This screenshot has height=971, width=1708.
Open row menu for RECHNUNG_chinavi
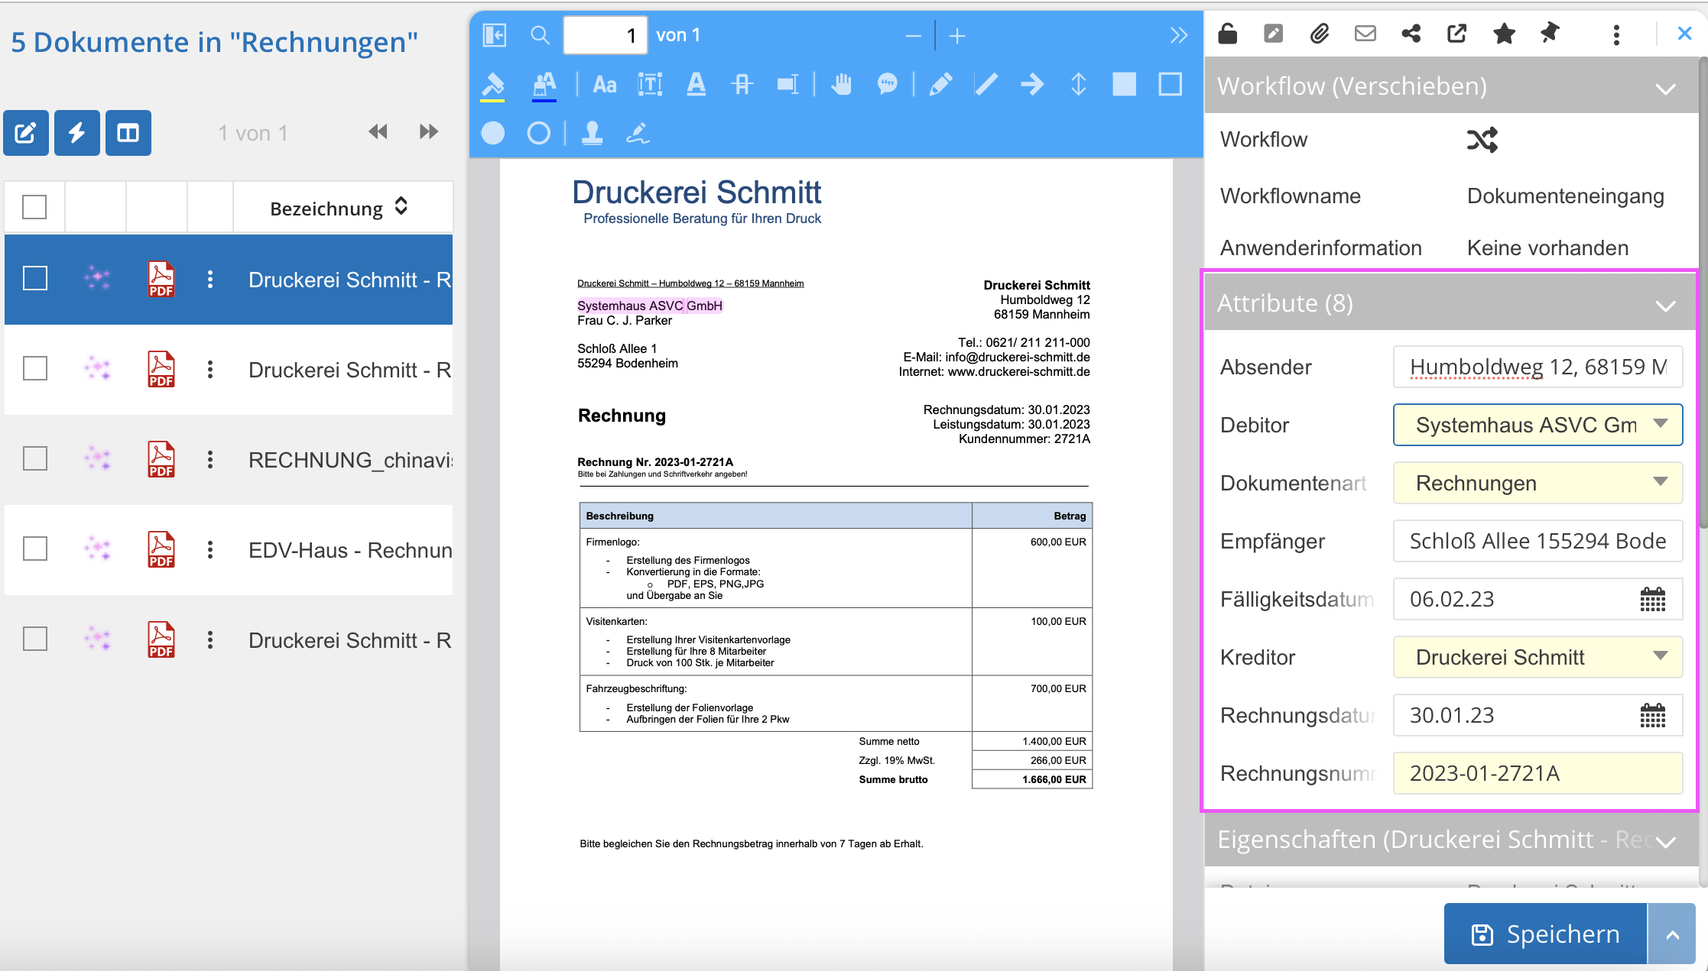(x=210, y=460)
